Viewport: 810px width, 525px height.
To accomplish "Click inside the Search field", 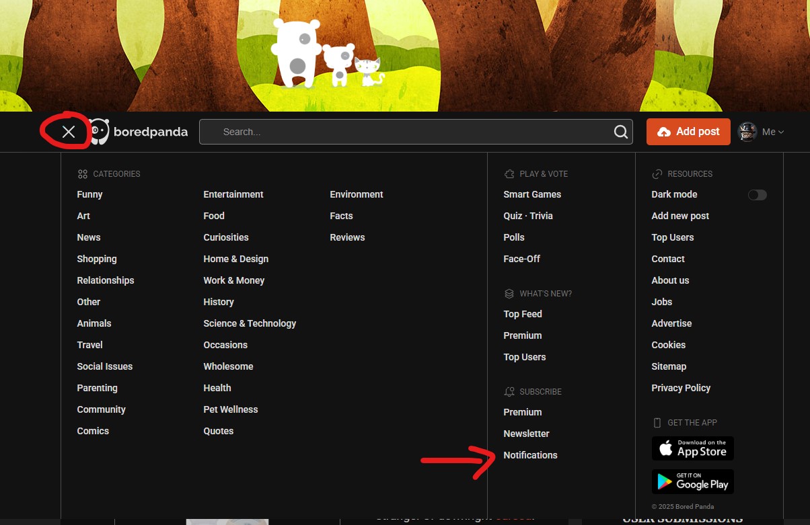I will point(404,132).
